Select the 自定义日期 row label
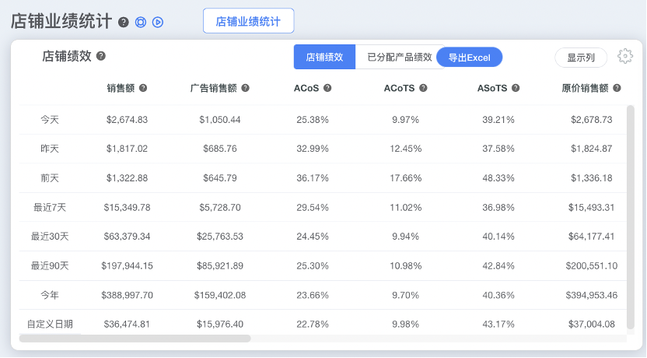The height and width of the screenshot is (358, 647). (50, 324)
